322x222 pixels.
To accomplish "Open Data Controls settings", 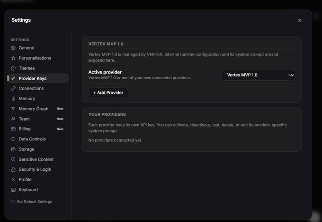I will coord(38,139).
